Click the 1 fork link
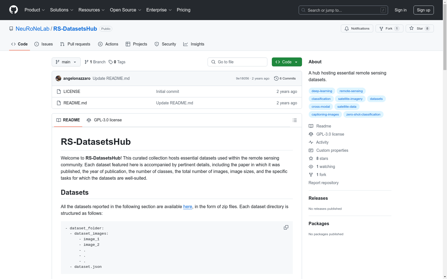Screen dimensions: 447x279 [321, 175]
